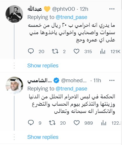Open the عبدالله profile picture
The width and height of the screenshot is (122, 145).
click(x=14, y=14)
